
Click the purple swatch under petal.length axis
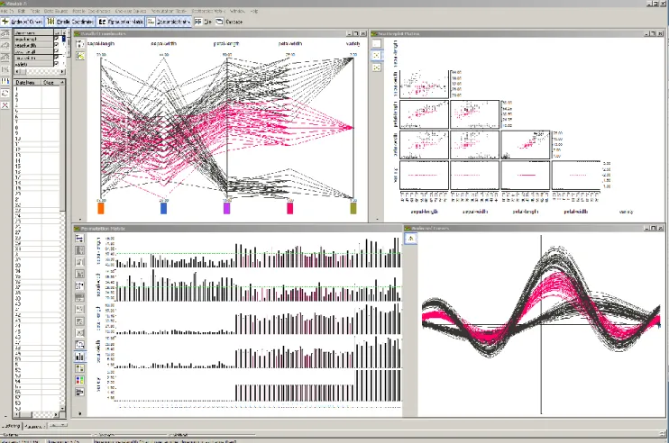(x=226, y=208)
